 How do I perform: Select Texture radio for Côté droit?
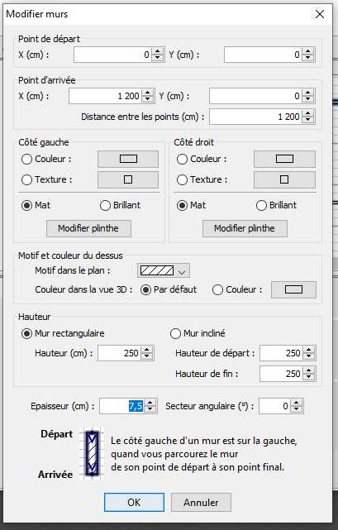point(182,179)
